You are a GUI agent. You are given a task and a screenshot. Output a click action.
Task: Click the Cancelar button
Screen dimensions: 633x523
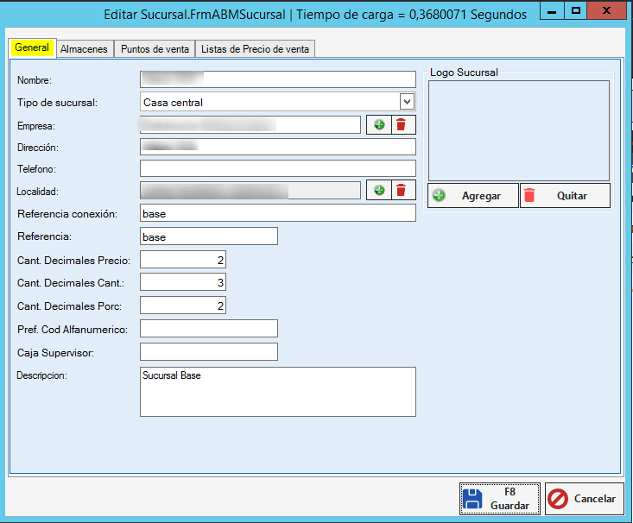585,499
